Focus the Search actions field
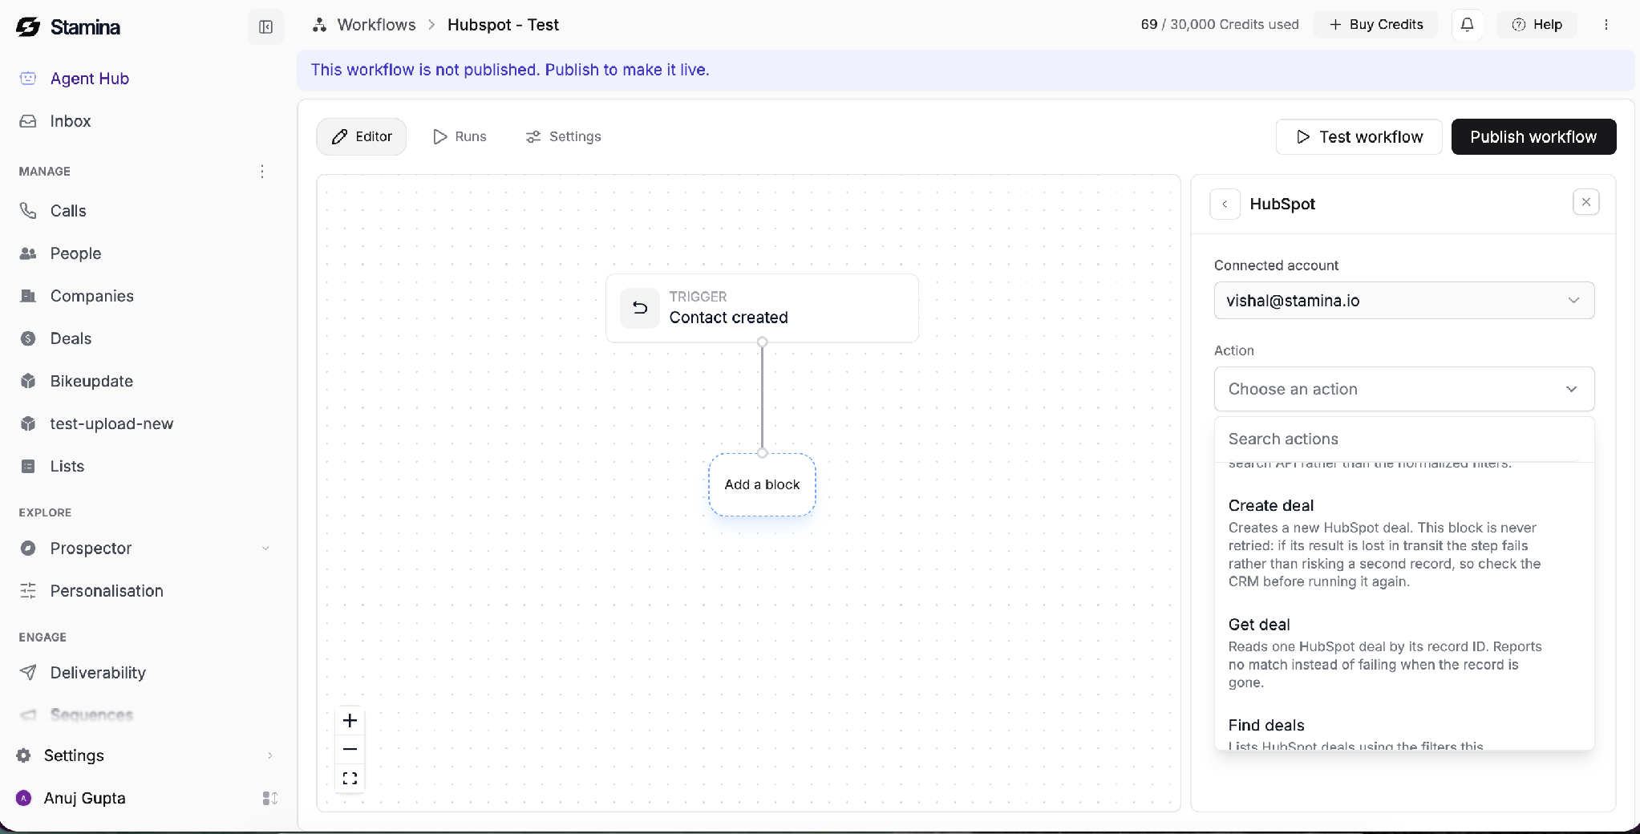The height and width of the screenshot is (834, 1640). [x=1403, y=439]
